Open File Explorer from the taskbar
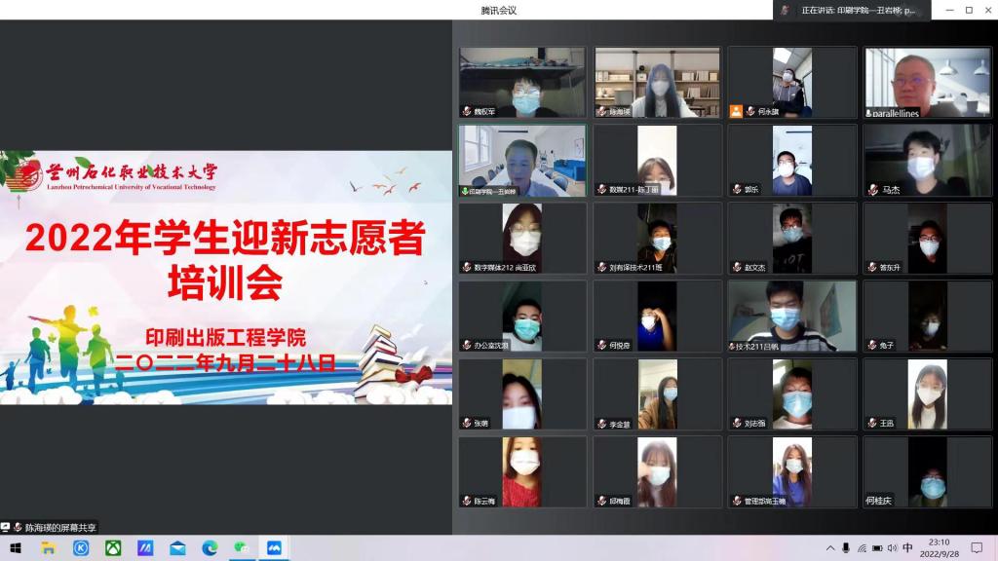998x561 pixels. (48, 548)
